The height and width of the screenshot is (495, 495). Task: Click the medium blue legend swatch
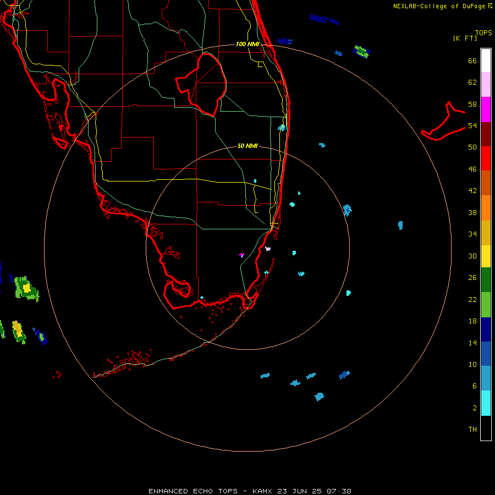click(x=486, y=354)
